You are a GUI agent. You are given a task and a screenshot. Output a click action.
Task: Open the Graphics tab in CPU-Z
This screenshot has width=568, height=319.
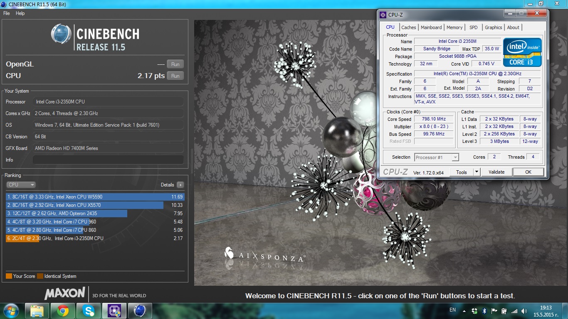[x=493, y=27]
